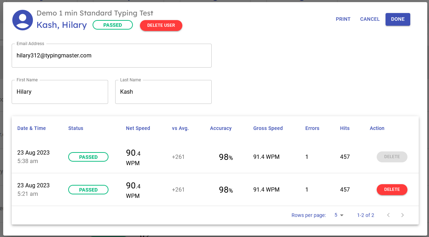
Task: Open the Rows per page dropdown
Action: coord(339,215)
